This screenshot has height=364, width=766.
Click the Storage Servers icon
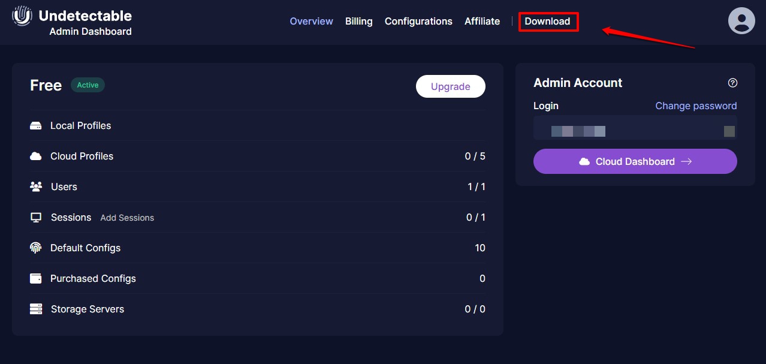coord(36,309)
